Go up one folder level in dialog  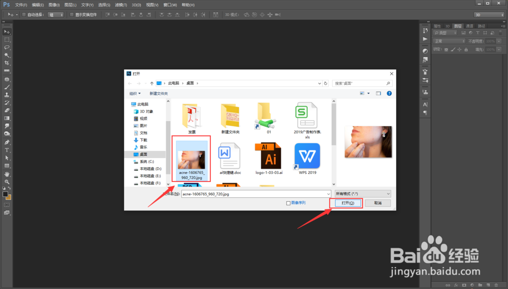(151, 83)
